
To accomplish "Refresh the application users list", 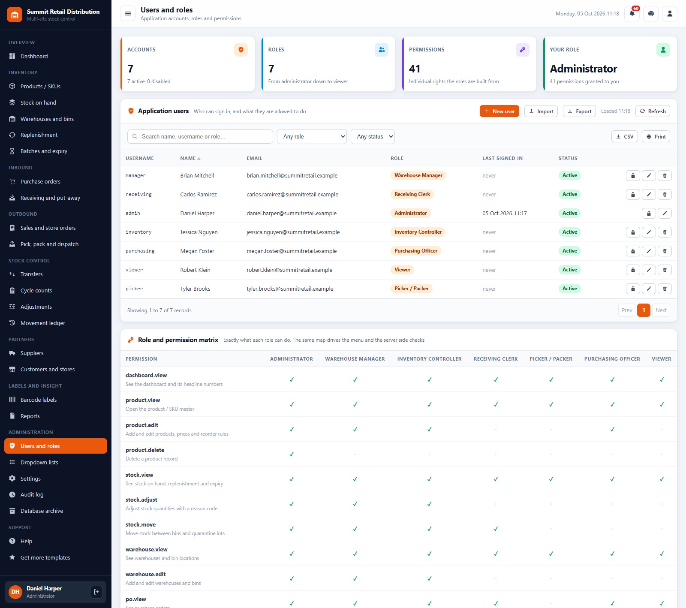I will tap(653, 111).
